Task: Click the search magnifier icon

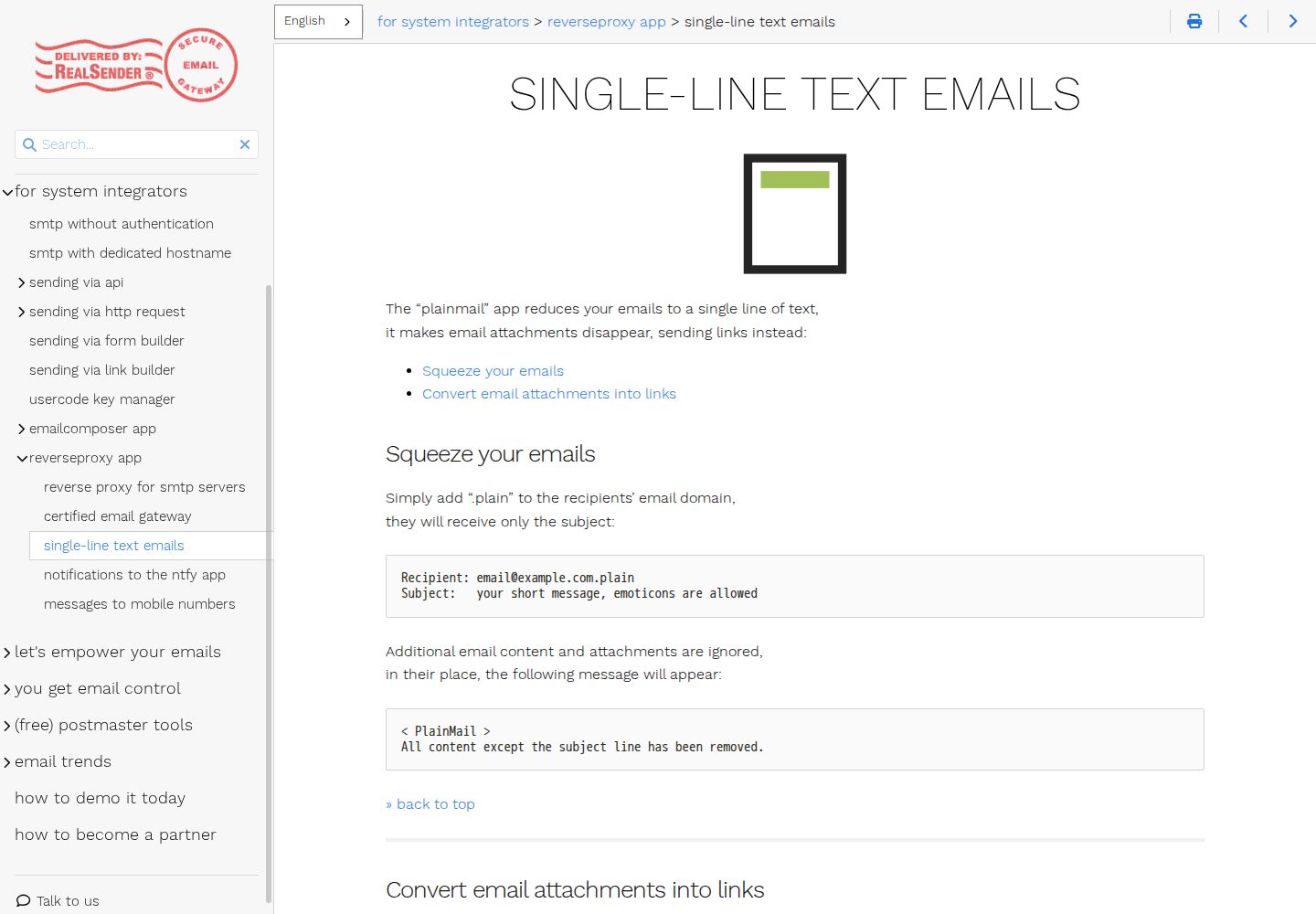Action: [29, 144]
